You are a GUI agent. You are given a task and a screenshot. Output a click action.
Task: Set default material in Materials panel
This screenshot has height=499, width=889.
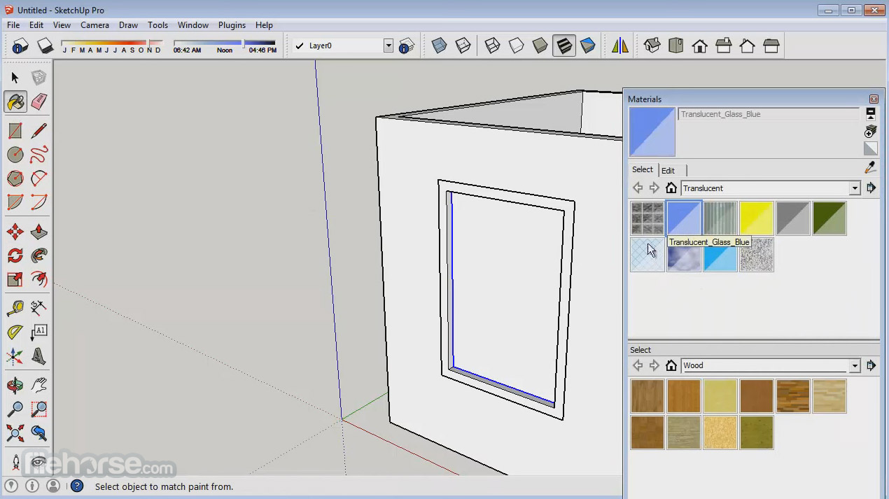pos(871,148)
